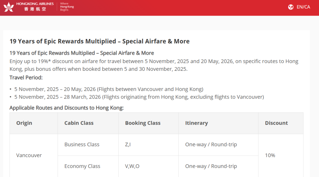Screen dimensions: 319x177
Task: Click the 'Travel Period:' label
Action: tap(26, 78)
